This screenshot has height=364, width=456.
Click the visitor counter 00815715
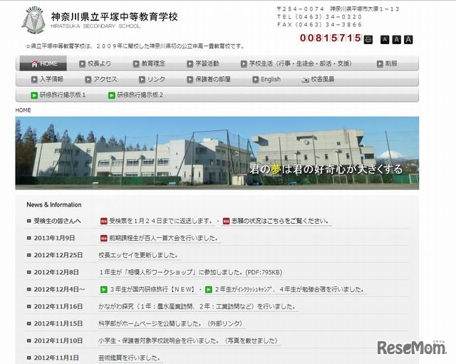pos(331,38)
